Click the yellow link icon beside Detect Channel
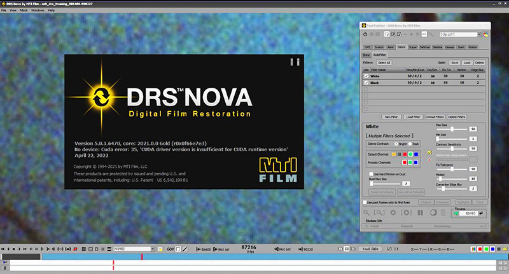The width and height of the screenshot is (509, 274). pos(429,153)
